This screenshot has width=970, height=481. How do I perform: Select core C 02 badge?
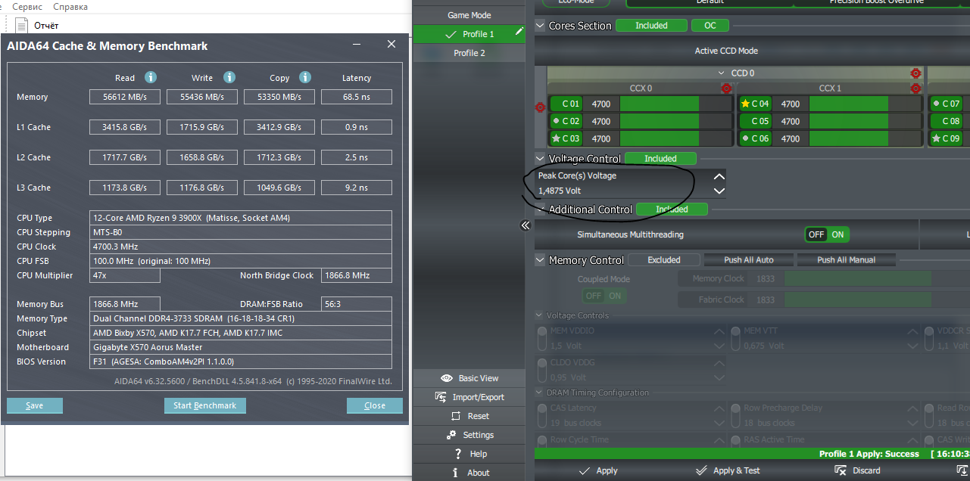[x=566, y=121]
